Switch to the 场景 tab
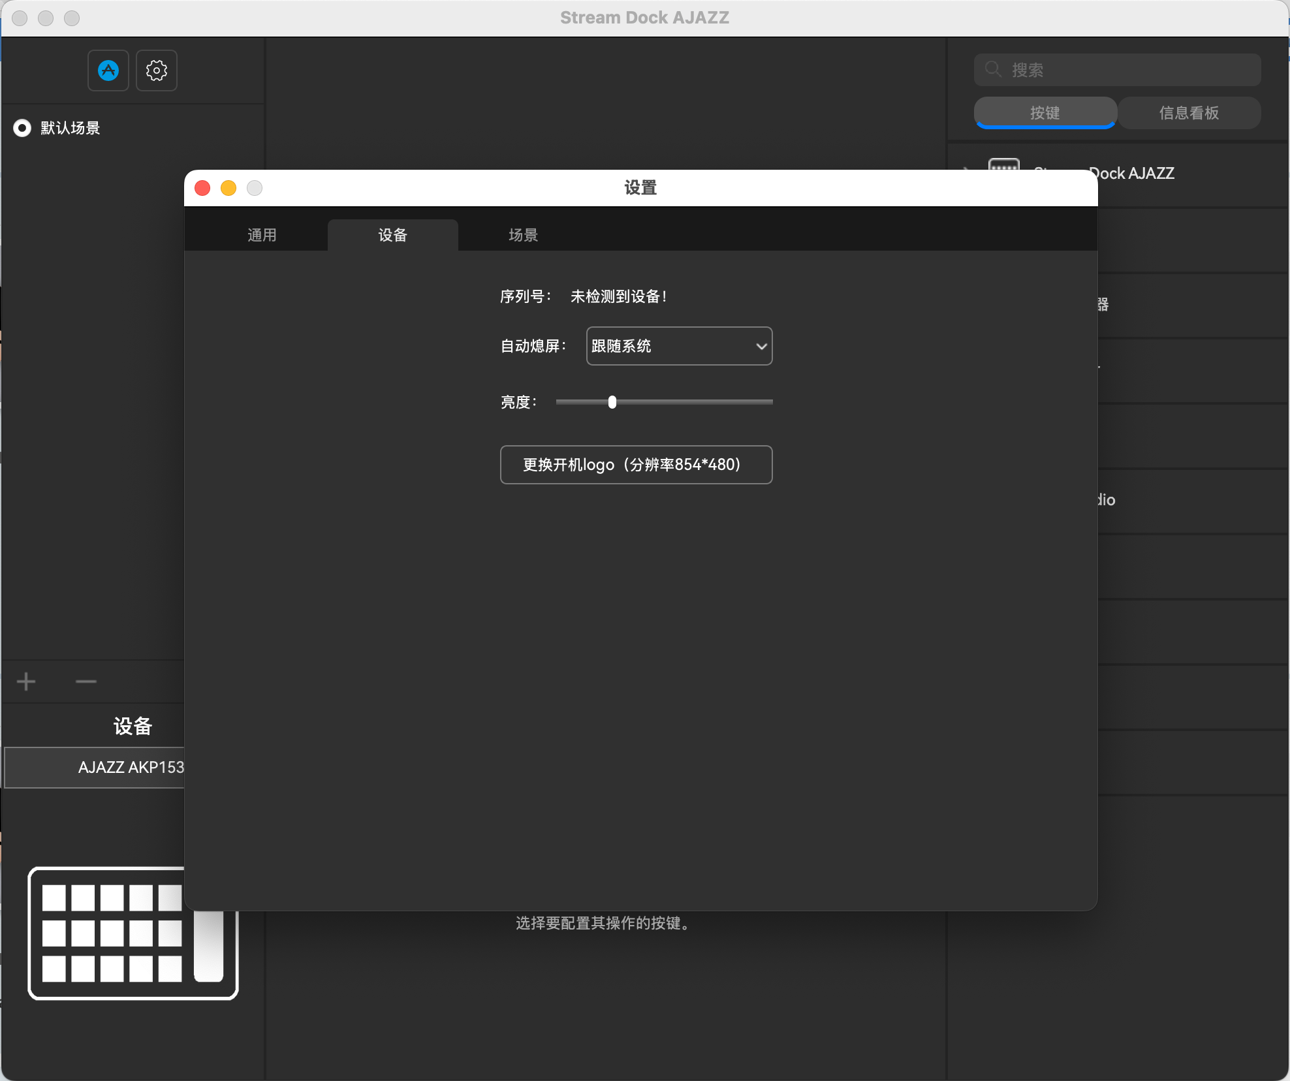 point(524,235)
